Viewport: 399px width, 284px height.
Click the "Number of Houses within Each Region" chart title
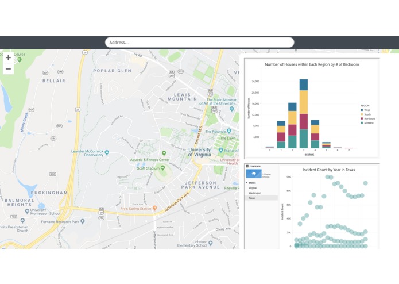click(x=312, y=64)
